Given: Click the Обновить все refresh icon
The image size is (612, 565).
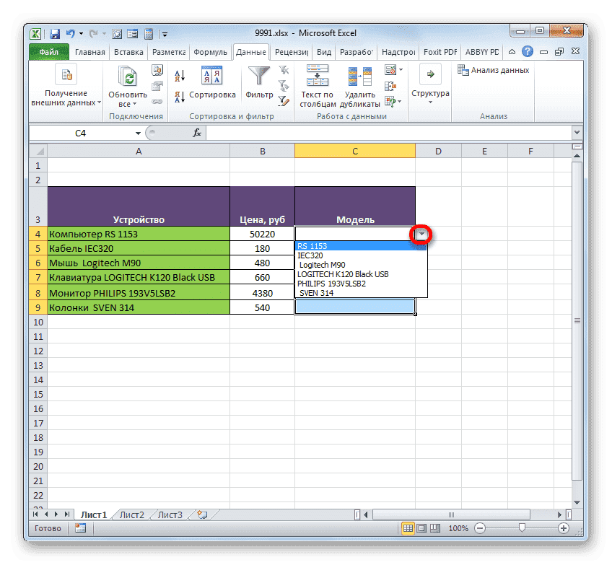Looking at the screenshot, I should 127,76.
